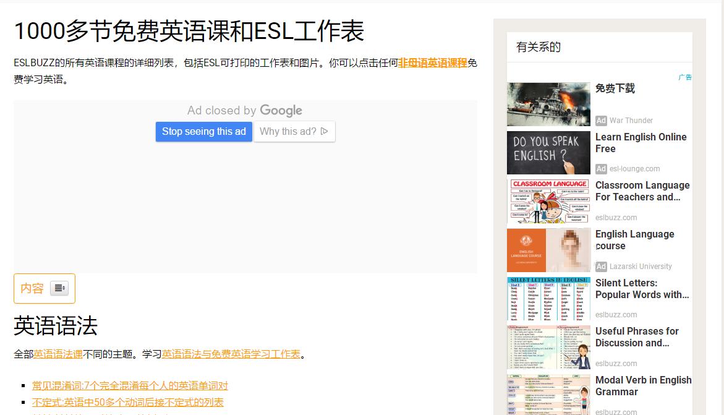724x415 pixels.
Task: Open the 常见混淆词 article link
Action: [130, 385]
